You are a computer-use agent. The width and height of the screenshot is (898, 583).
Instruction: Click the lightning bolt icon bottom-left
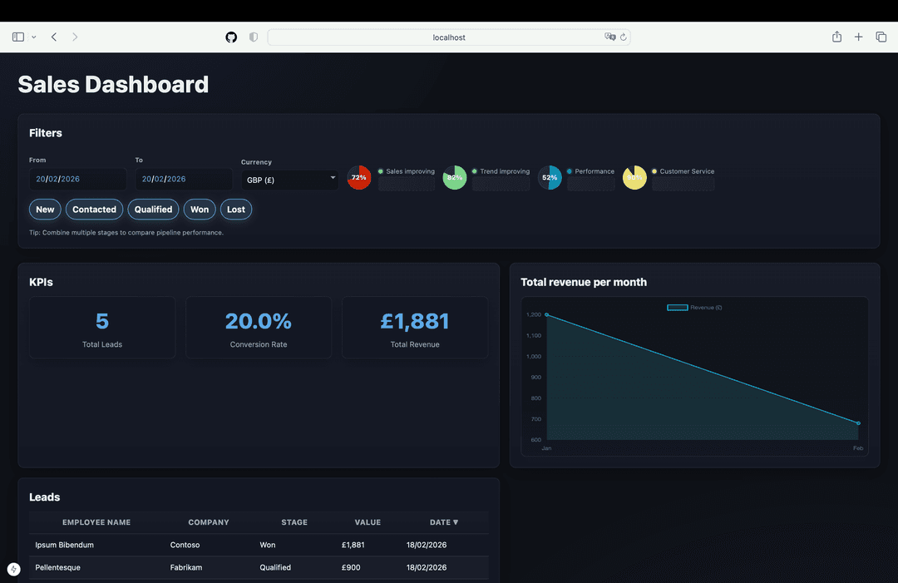13,570
